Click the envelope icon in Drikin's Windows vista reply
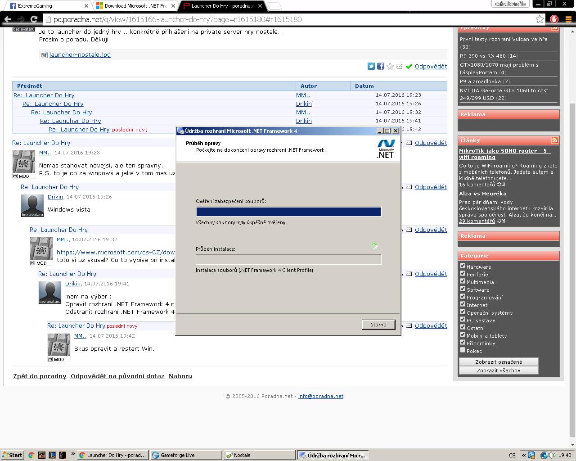Image resolution: width=576 pixels, height=461 pixels. (x=409, y=187)
